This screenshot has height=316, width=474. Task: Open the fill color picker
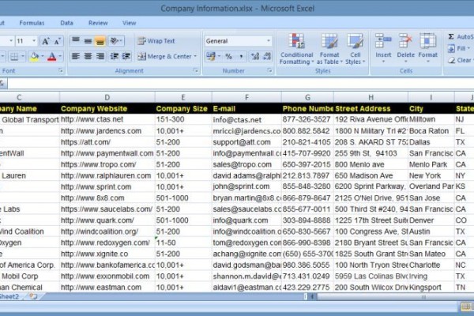(x=42, y=56)
